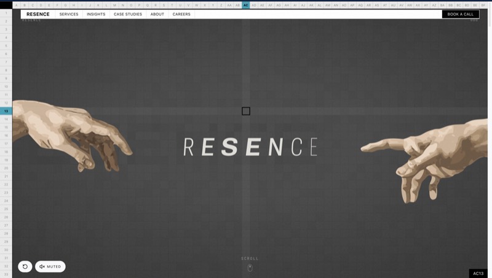Click the large RESENCE title text
The width and height of the screenshot is (492, 278).
[250, 147]
